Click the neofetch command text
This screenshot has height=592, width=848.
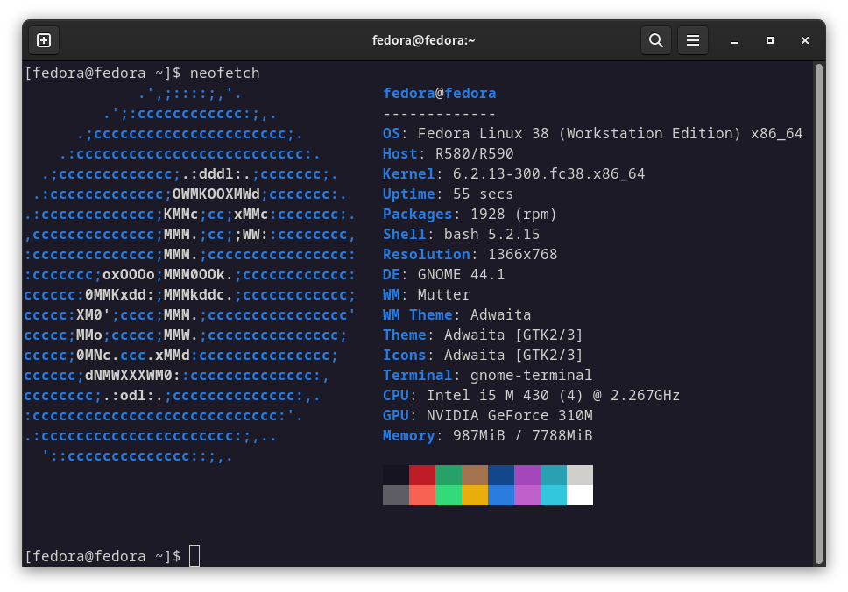click(224, 73)
